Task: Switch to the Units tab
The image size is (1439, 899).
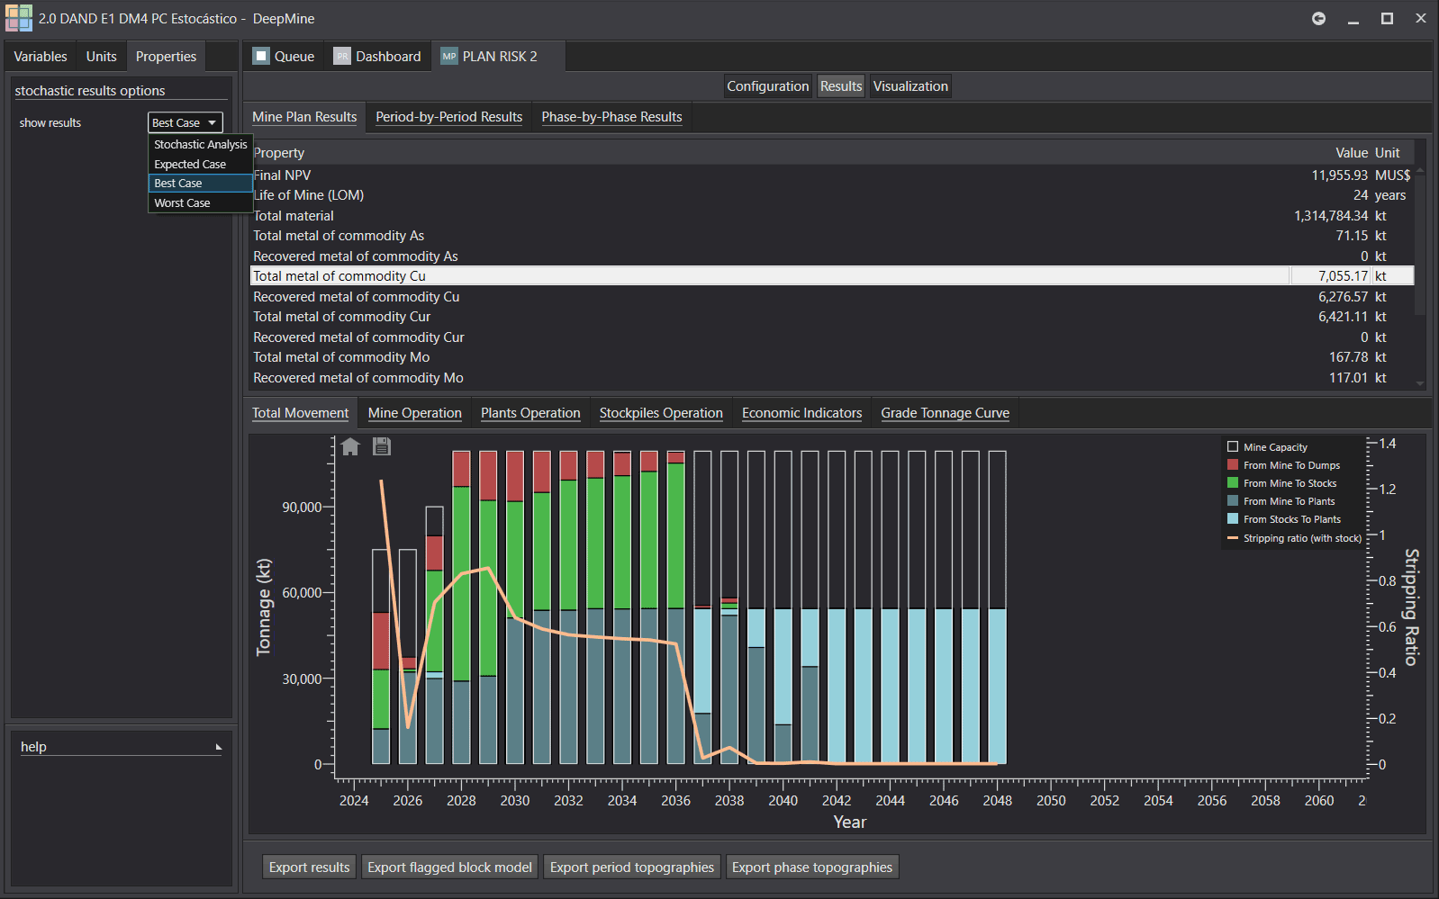Action: pos(102,56)
